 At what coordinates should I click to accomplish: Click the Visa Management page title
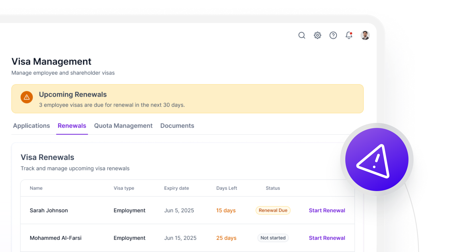pos(51,62)
